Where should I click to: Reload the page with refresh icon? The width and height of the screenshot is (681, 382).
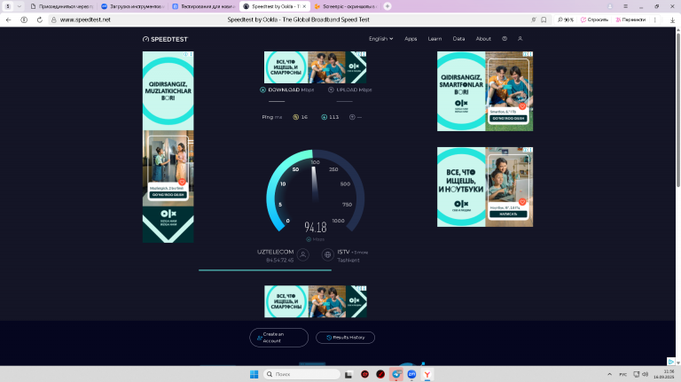tap(40, 19)
